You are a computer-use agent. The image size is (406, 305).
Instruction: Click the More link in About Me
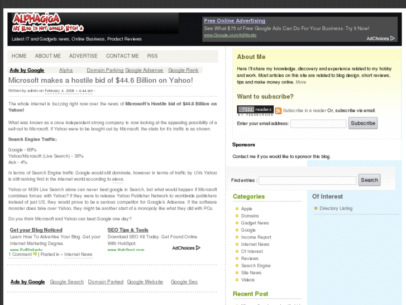[301, 82]
